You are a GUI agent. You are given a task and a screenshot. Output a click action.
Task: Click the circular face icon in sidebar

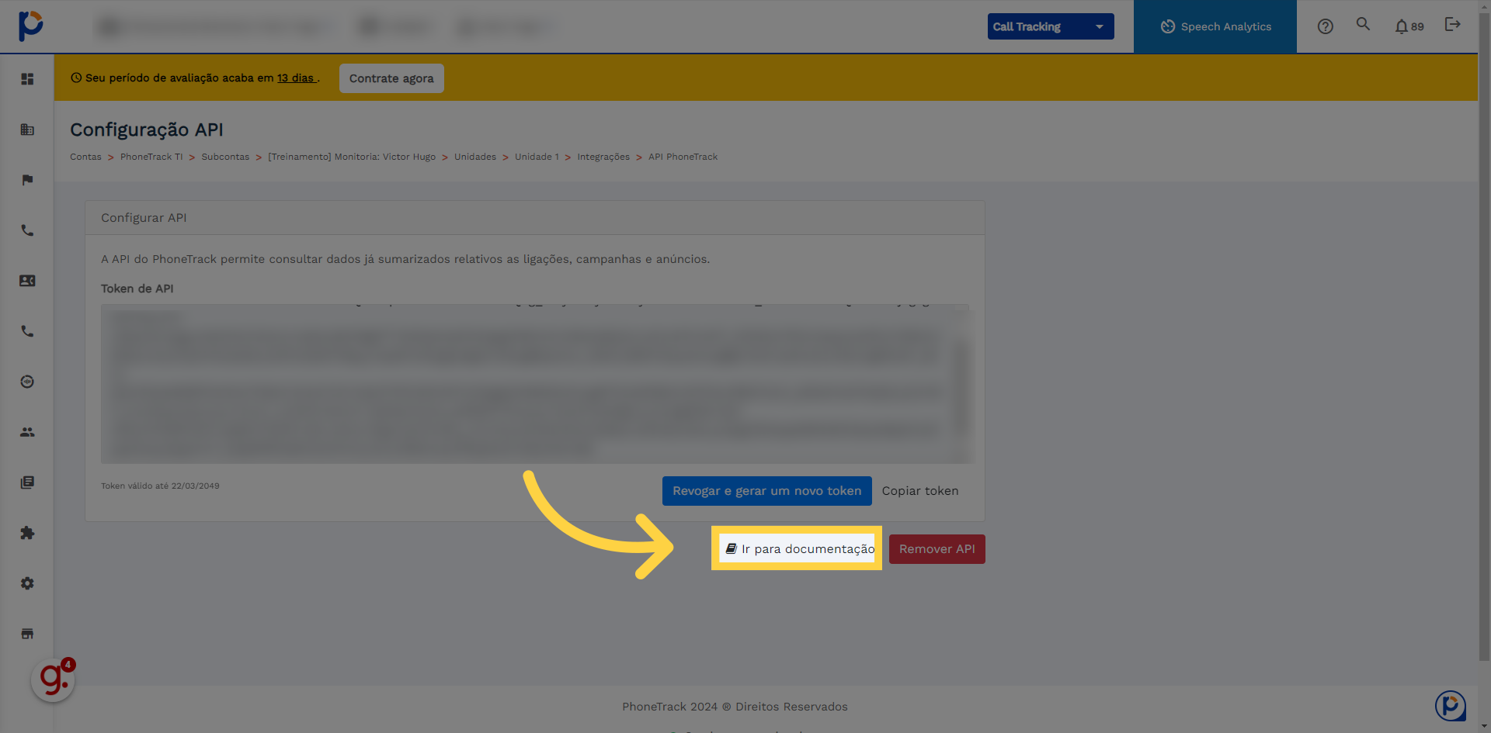[27, 382]
